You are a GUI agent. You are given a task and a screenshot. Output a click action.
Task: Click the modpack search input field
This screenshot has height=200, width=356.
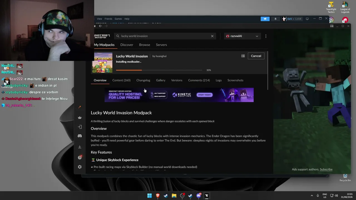pyautogui.click(x=165, y=36)
